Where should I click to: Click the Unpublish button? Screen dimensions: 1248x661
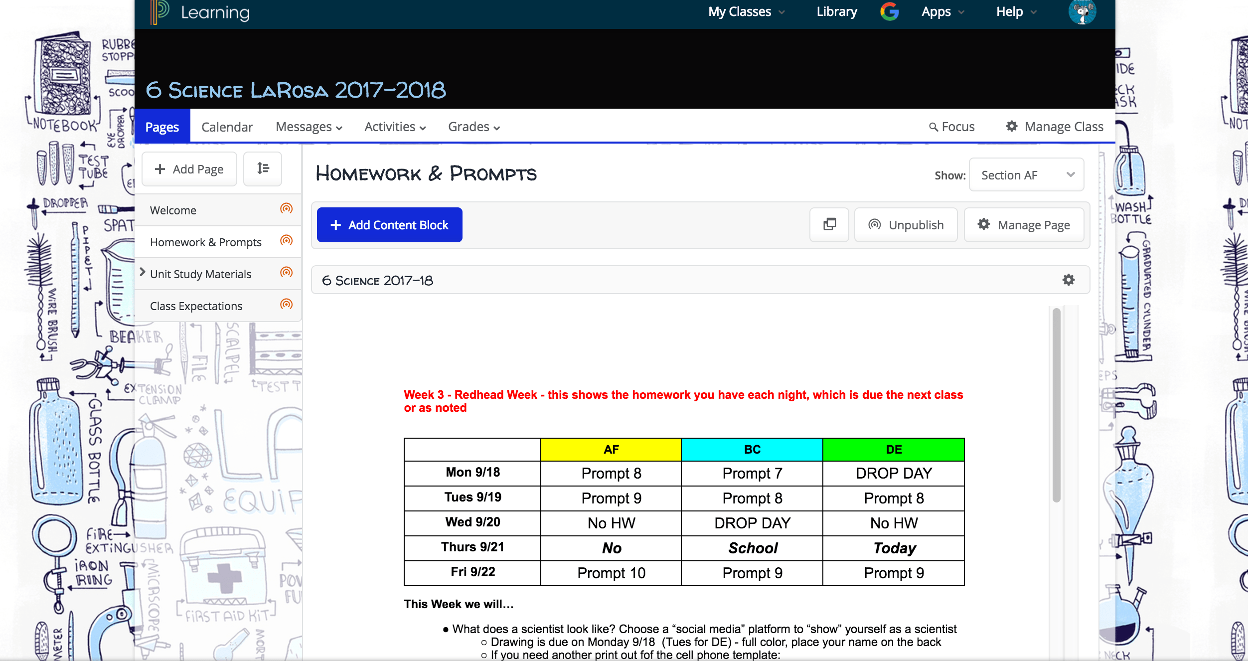(x=906, y=225)
